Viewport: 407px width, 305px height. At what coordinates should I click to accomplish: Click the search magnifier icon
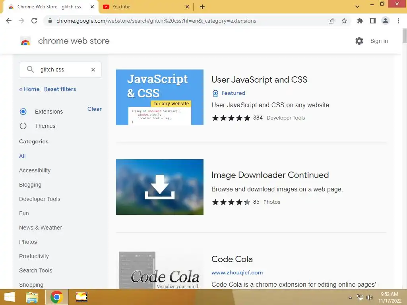click(x=30, y=69)
